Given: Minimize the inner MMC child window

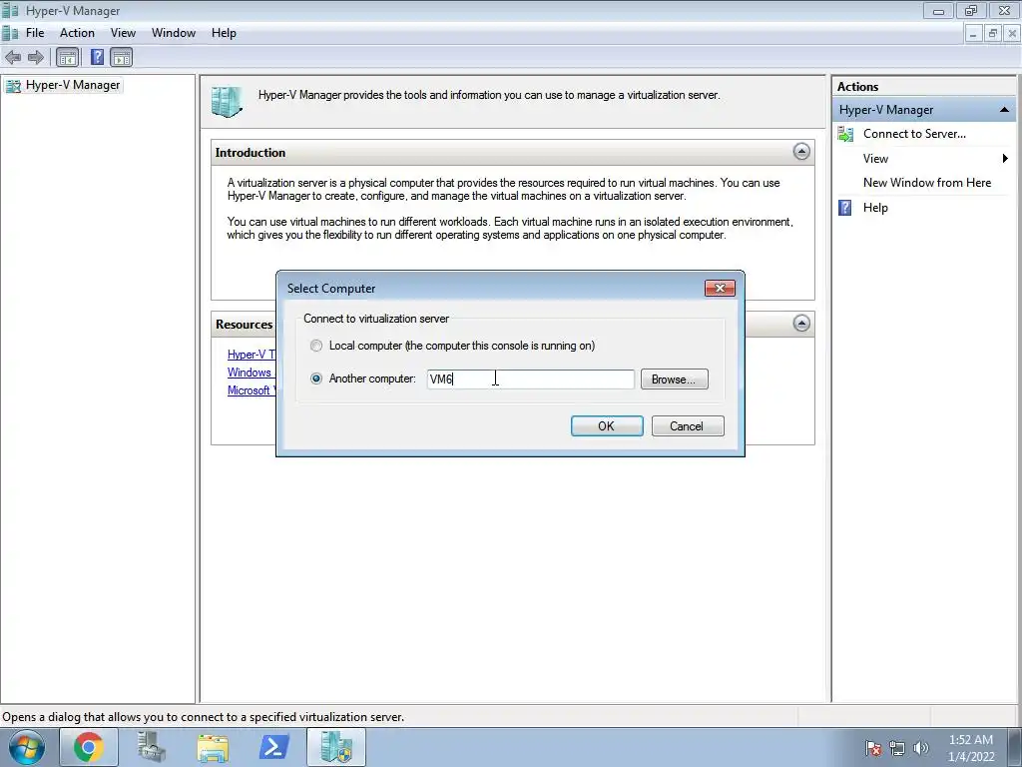Looking at the screenshot, I should click(973, 33).
